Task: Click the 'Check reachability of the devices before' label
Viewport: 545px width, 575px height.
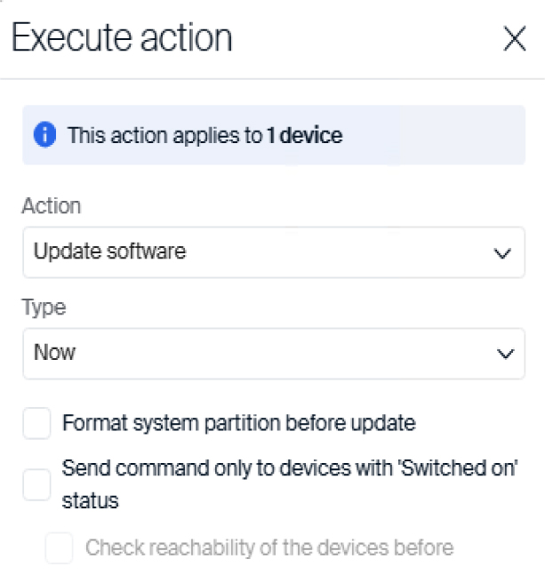Action: (269, 547)
